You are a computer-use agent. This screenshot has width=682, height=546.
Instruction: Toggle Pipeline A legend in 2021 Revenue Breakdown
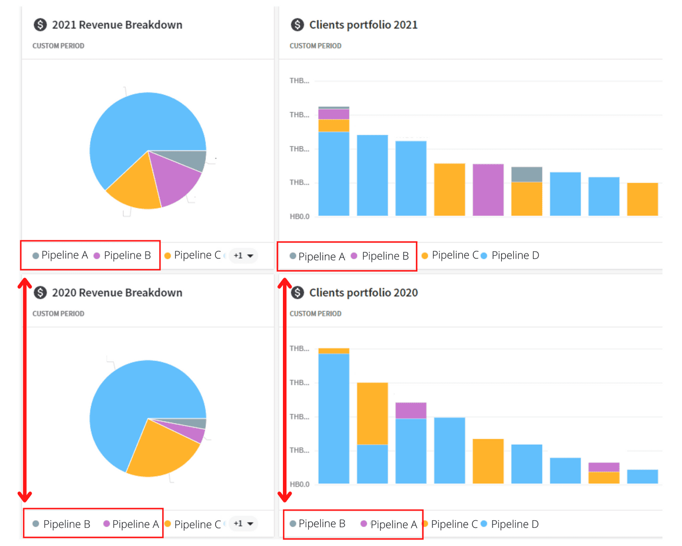60,255
